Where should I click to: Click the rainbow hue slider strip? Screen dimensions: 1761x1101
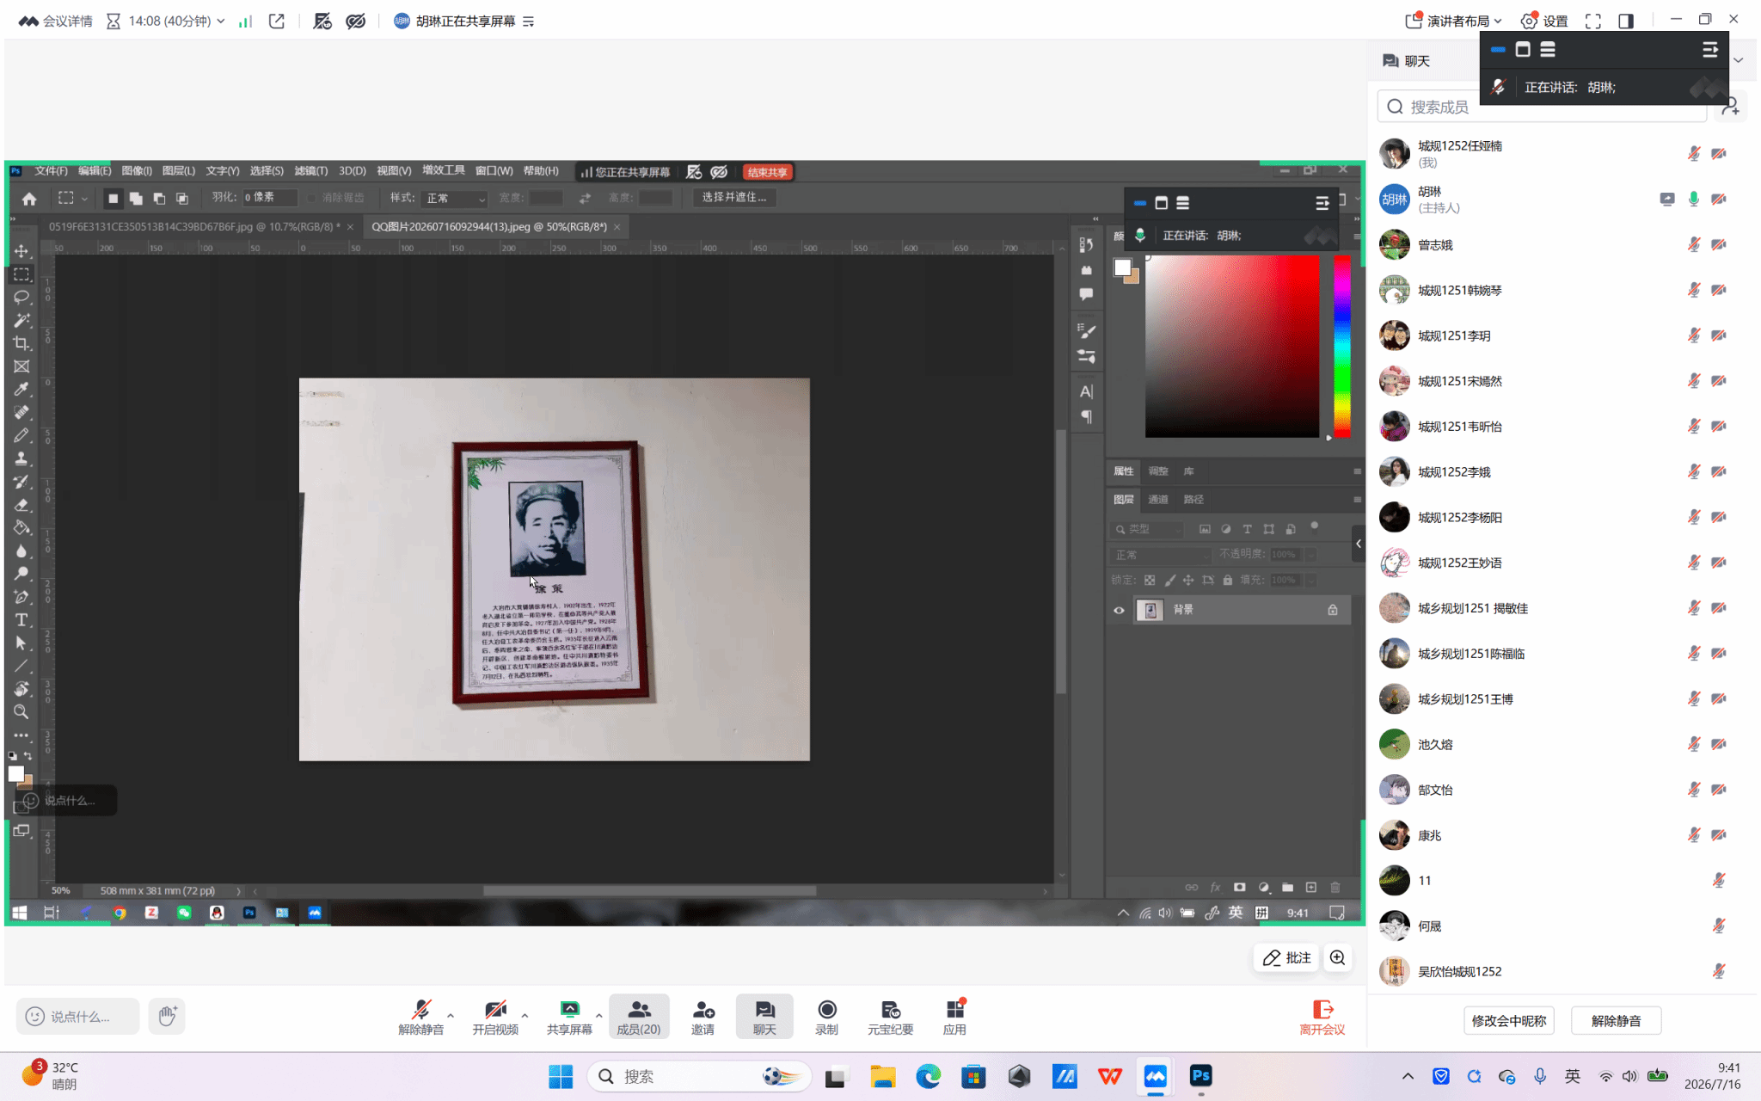point(1341,347)
